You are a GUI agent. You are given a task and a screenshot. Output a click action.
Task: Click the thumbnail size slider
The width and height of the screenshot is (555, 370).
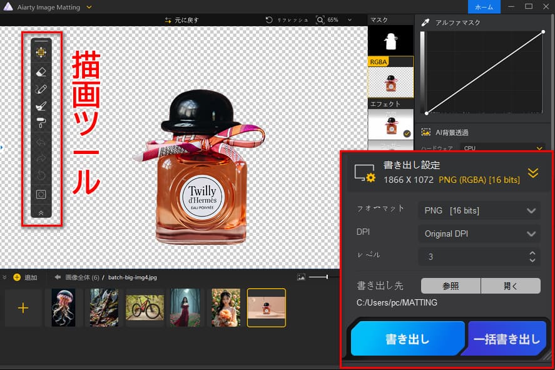[318, 277]
